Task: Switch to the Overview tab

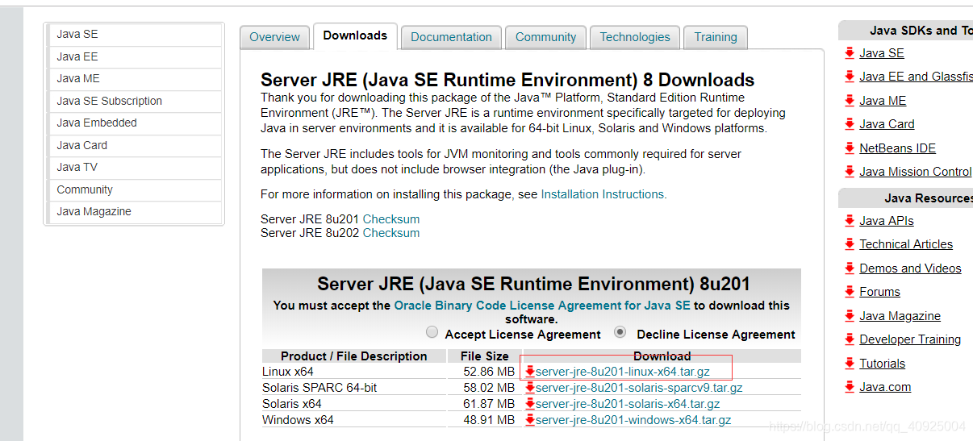Action: tap(274, 37)
